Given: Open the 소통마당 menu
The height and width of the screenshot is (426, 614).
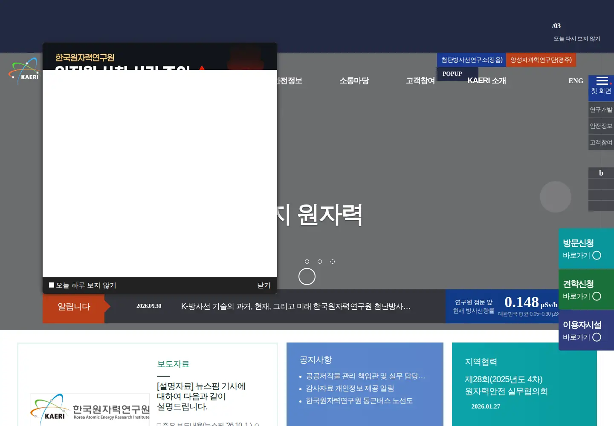Looking at the screenshot, I should (x=354, y=81).
